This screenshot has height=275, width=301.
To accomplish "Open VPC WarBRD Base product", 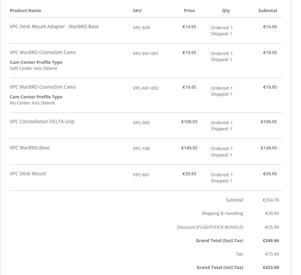I will (x=29, y=148).
